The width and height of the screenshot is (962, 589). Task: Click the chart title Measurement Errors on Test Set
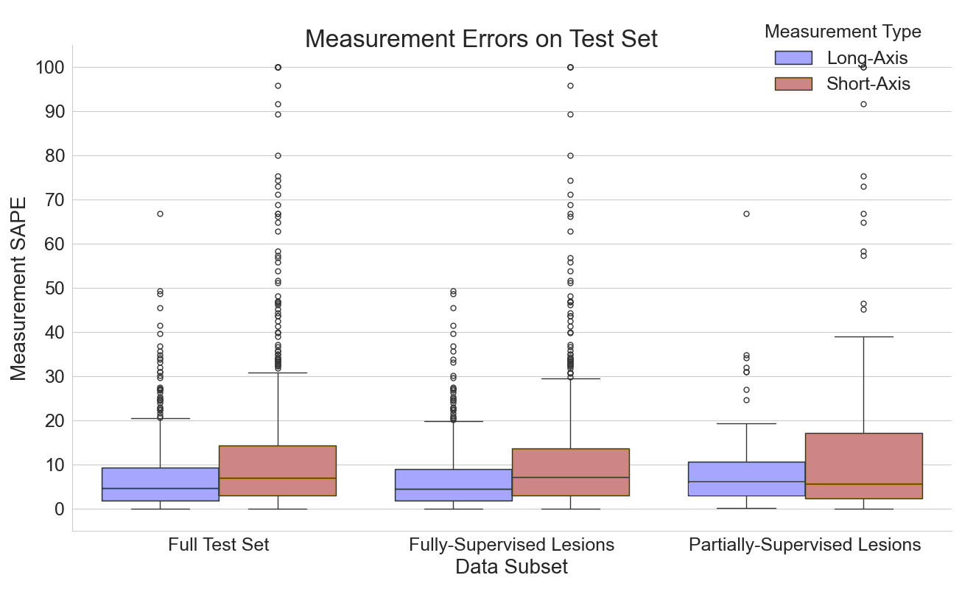point(481,39)
